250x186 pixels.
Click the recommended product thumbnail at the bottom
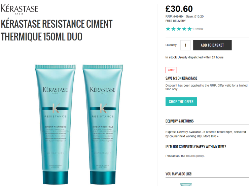tap(186, 184)
